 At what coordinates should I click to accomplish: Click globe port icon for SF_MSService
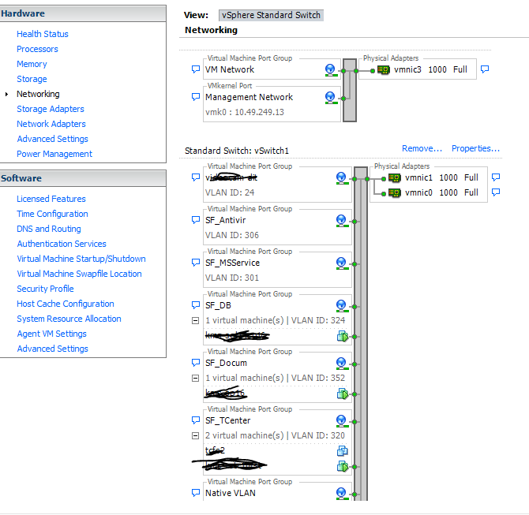(342, 263)
